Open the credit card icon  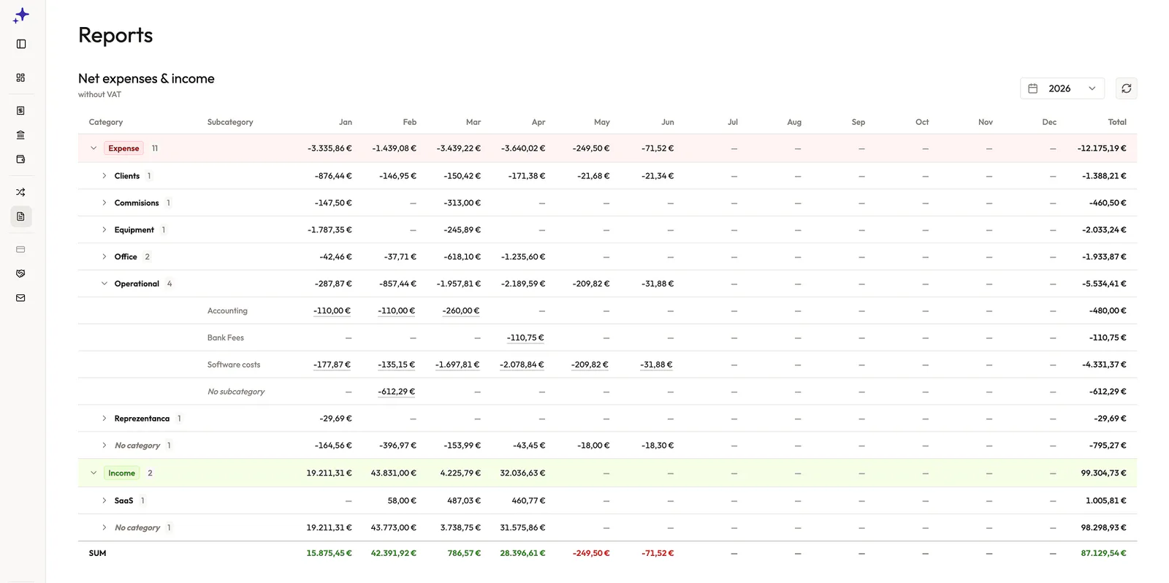(x=20, y=249)
